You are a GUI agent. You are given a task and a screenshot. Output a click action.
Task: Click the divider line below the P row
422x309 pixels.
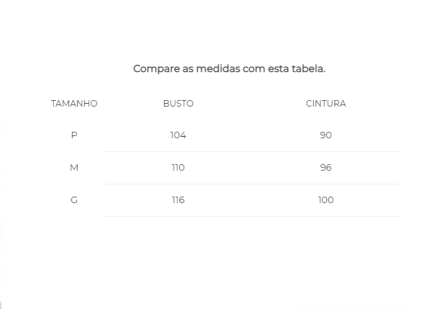click(x=252, y=151)
